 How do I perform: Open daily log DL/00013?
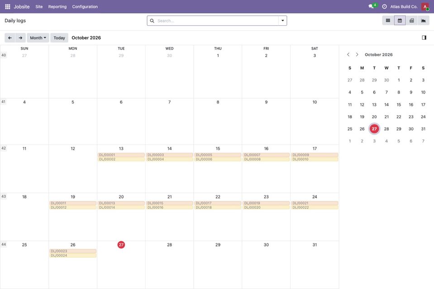[x=121, y=203]
